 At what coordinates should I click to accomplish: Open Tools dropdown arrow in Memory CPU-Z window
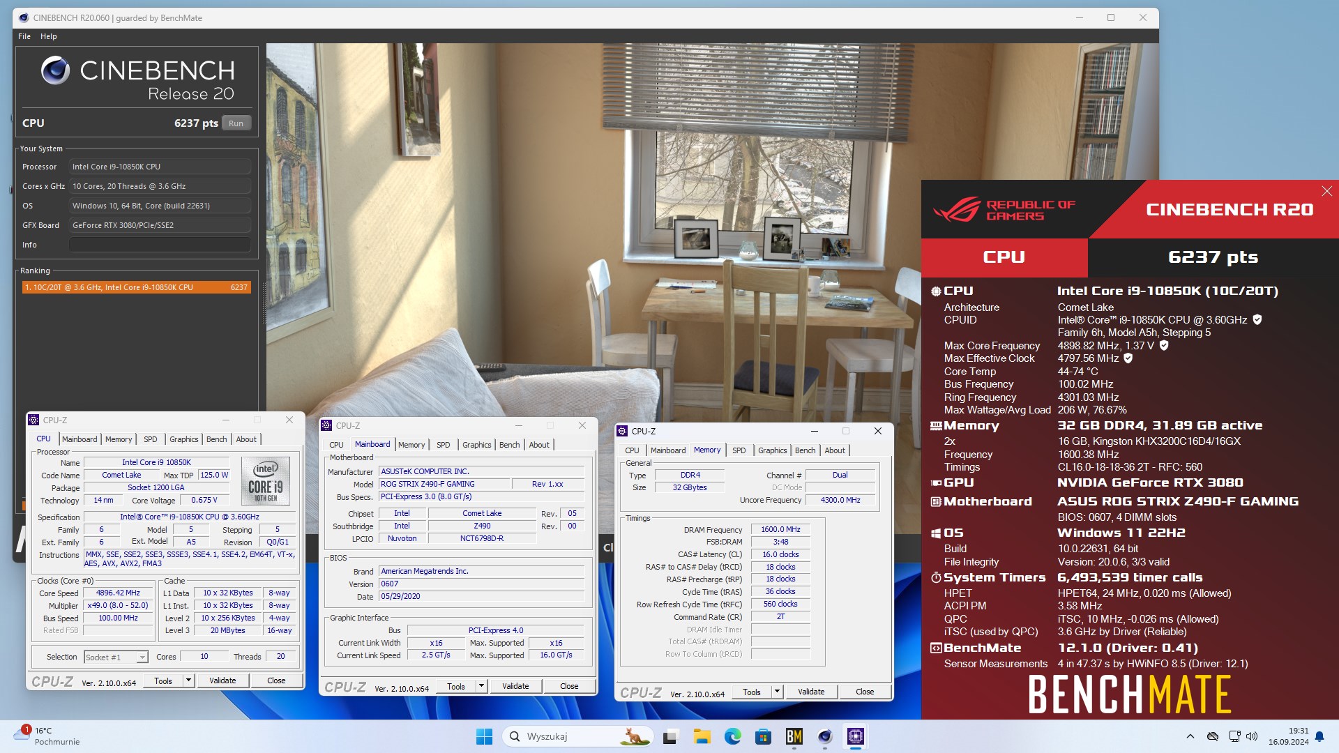[776, 692]
